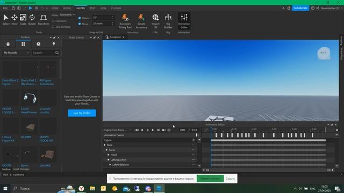Go to next keyframe in Animation Editor
The image size is (344, 193).
pos(158,130)
